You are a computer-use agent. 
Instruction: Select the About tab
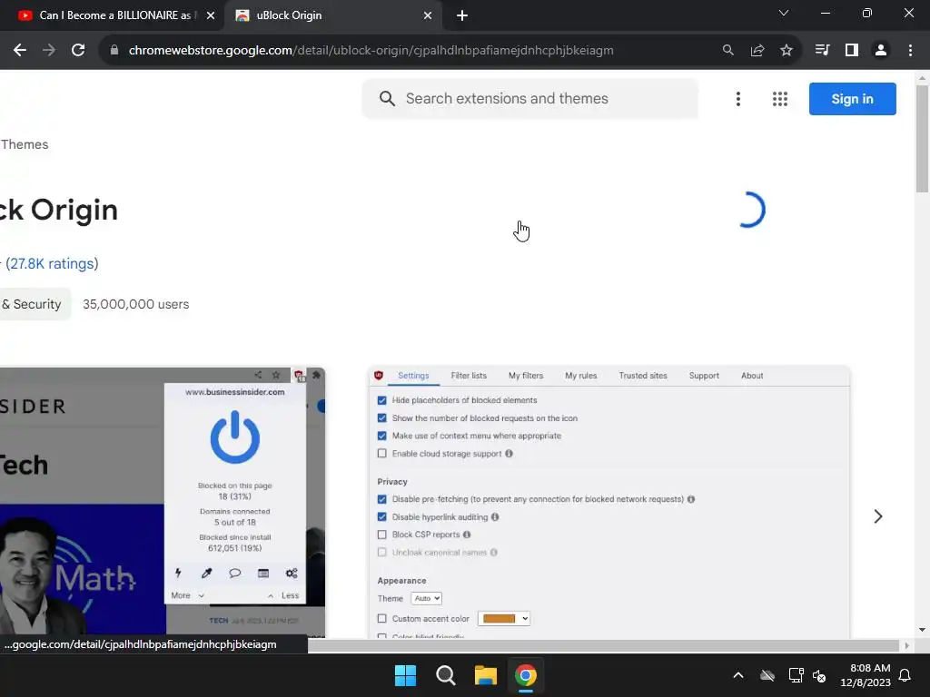[752, 376]
